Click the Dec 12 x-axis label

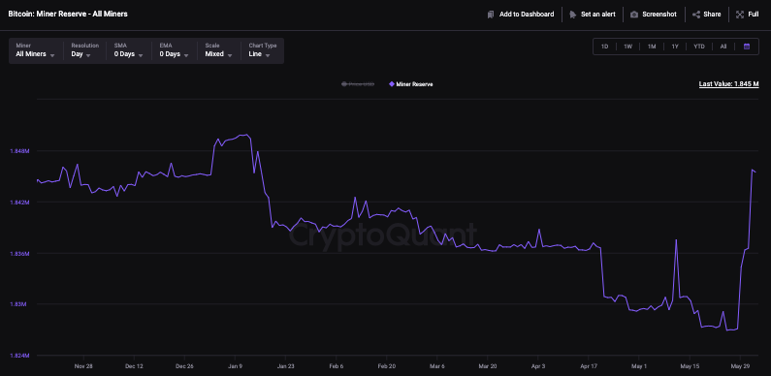[x=134, y=366]
